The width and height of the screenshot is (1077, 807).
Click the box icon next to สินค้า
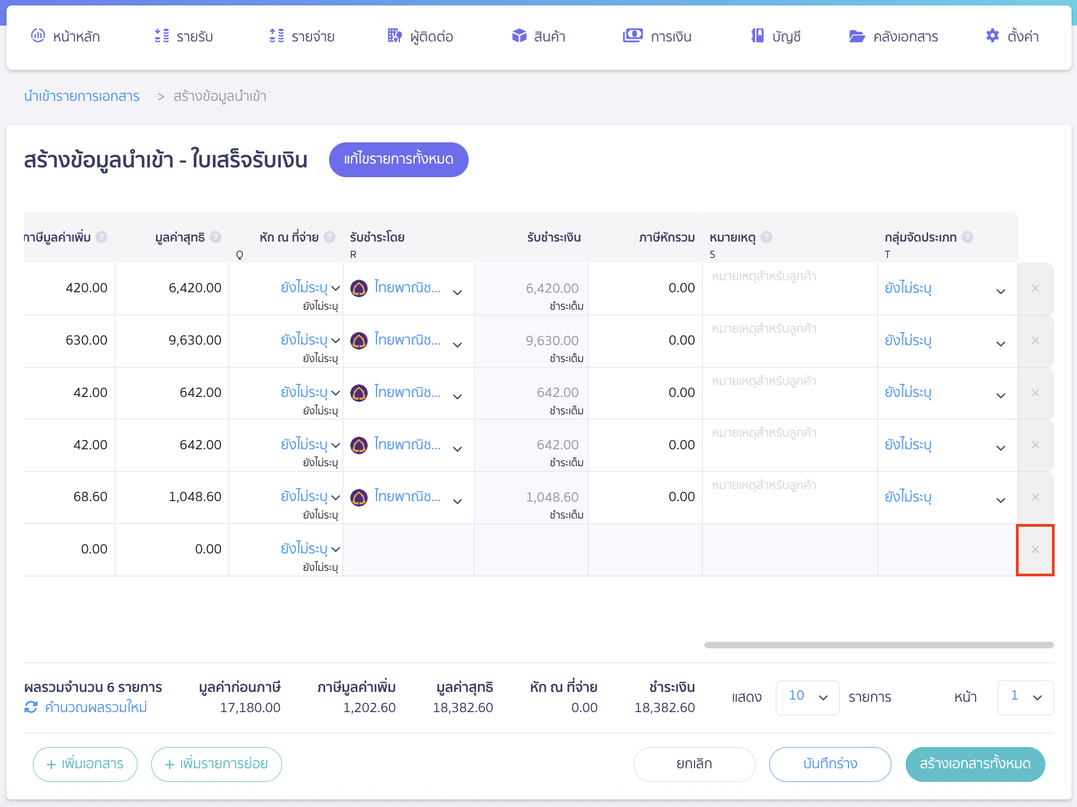[x=519, y=36]
